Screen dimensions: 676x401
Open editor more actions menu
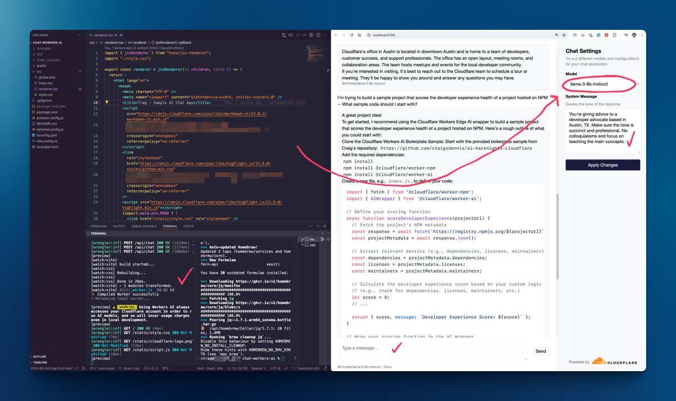click(x=325, y=35)
